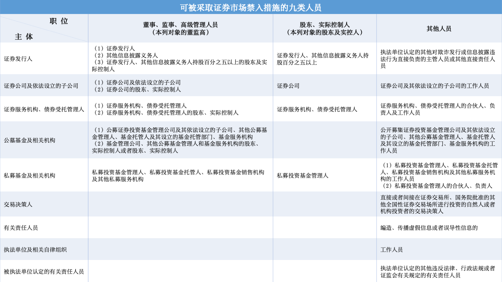
Task: Click the cell reading 编造、传播虚假信息或者误导性信息的
Action: tap(429, 228)
